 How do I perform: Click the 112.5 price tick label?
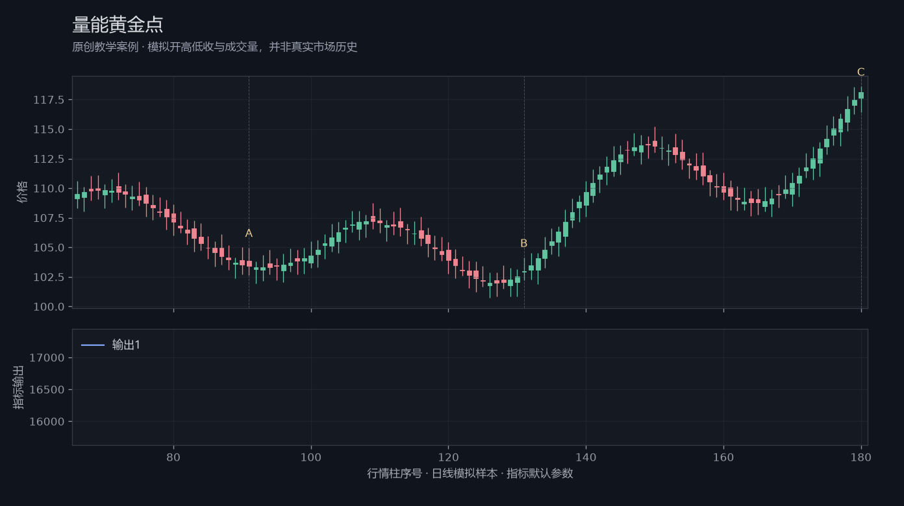49,159
